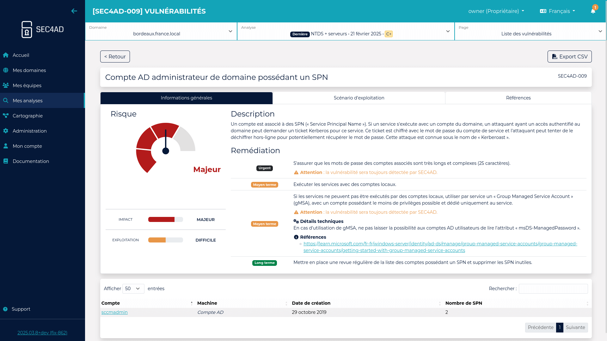
Task: Open the sccmadmin account link
Action: pyautogui.click(x=114, y=312)
